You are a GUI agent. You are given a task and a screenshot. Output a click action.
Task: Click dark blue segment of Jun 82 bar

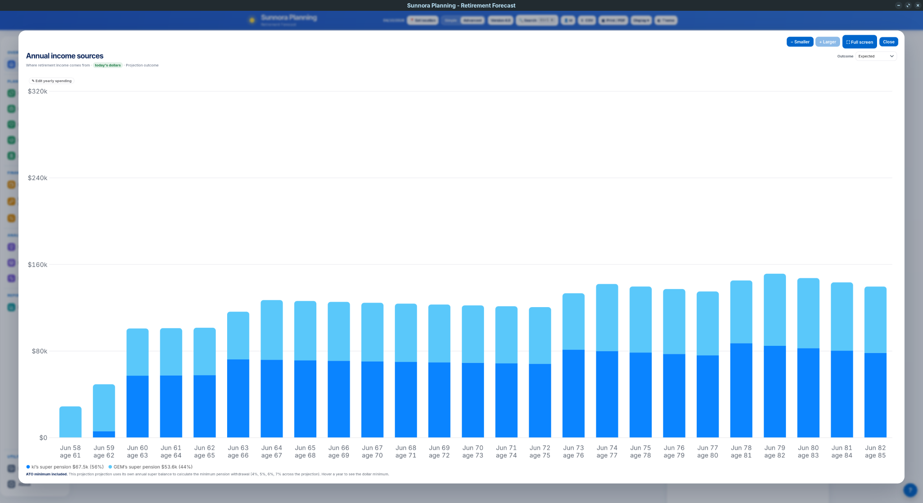point(875,395)
